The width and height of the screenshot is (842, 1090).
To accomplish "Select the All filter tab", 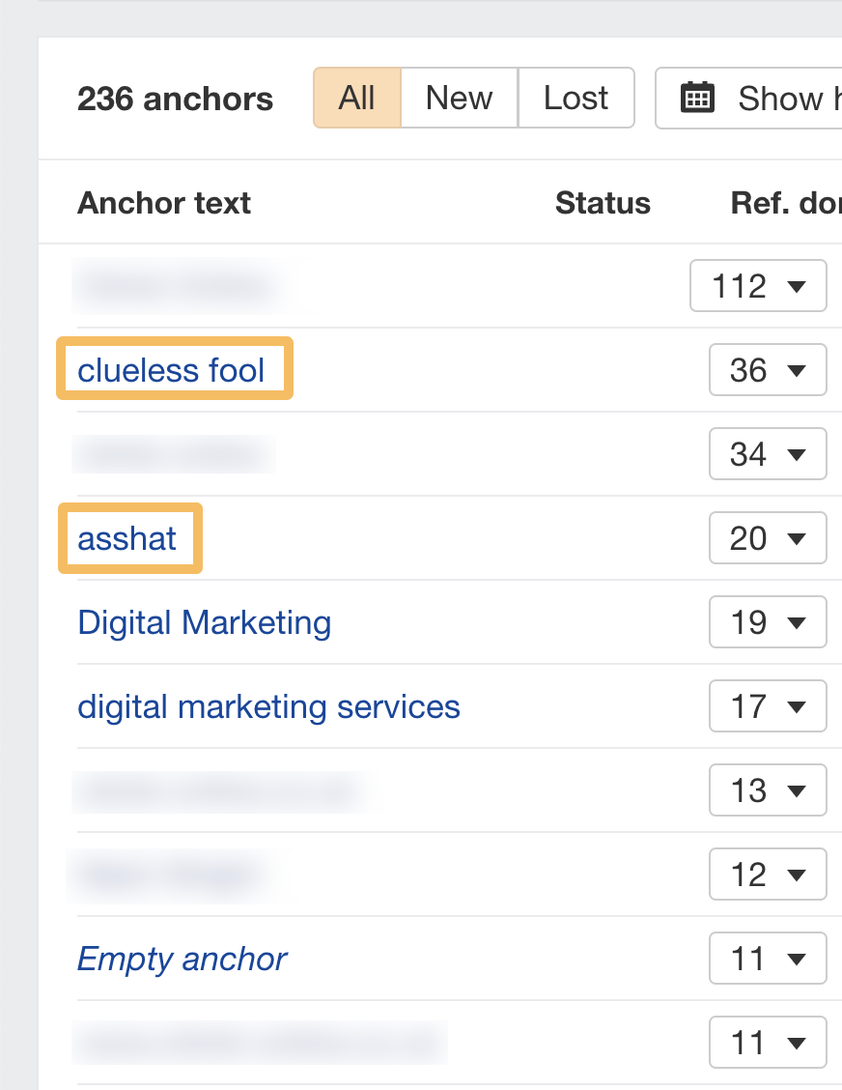I will point(356,98).
